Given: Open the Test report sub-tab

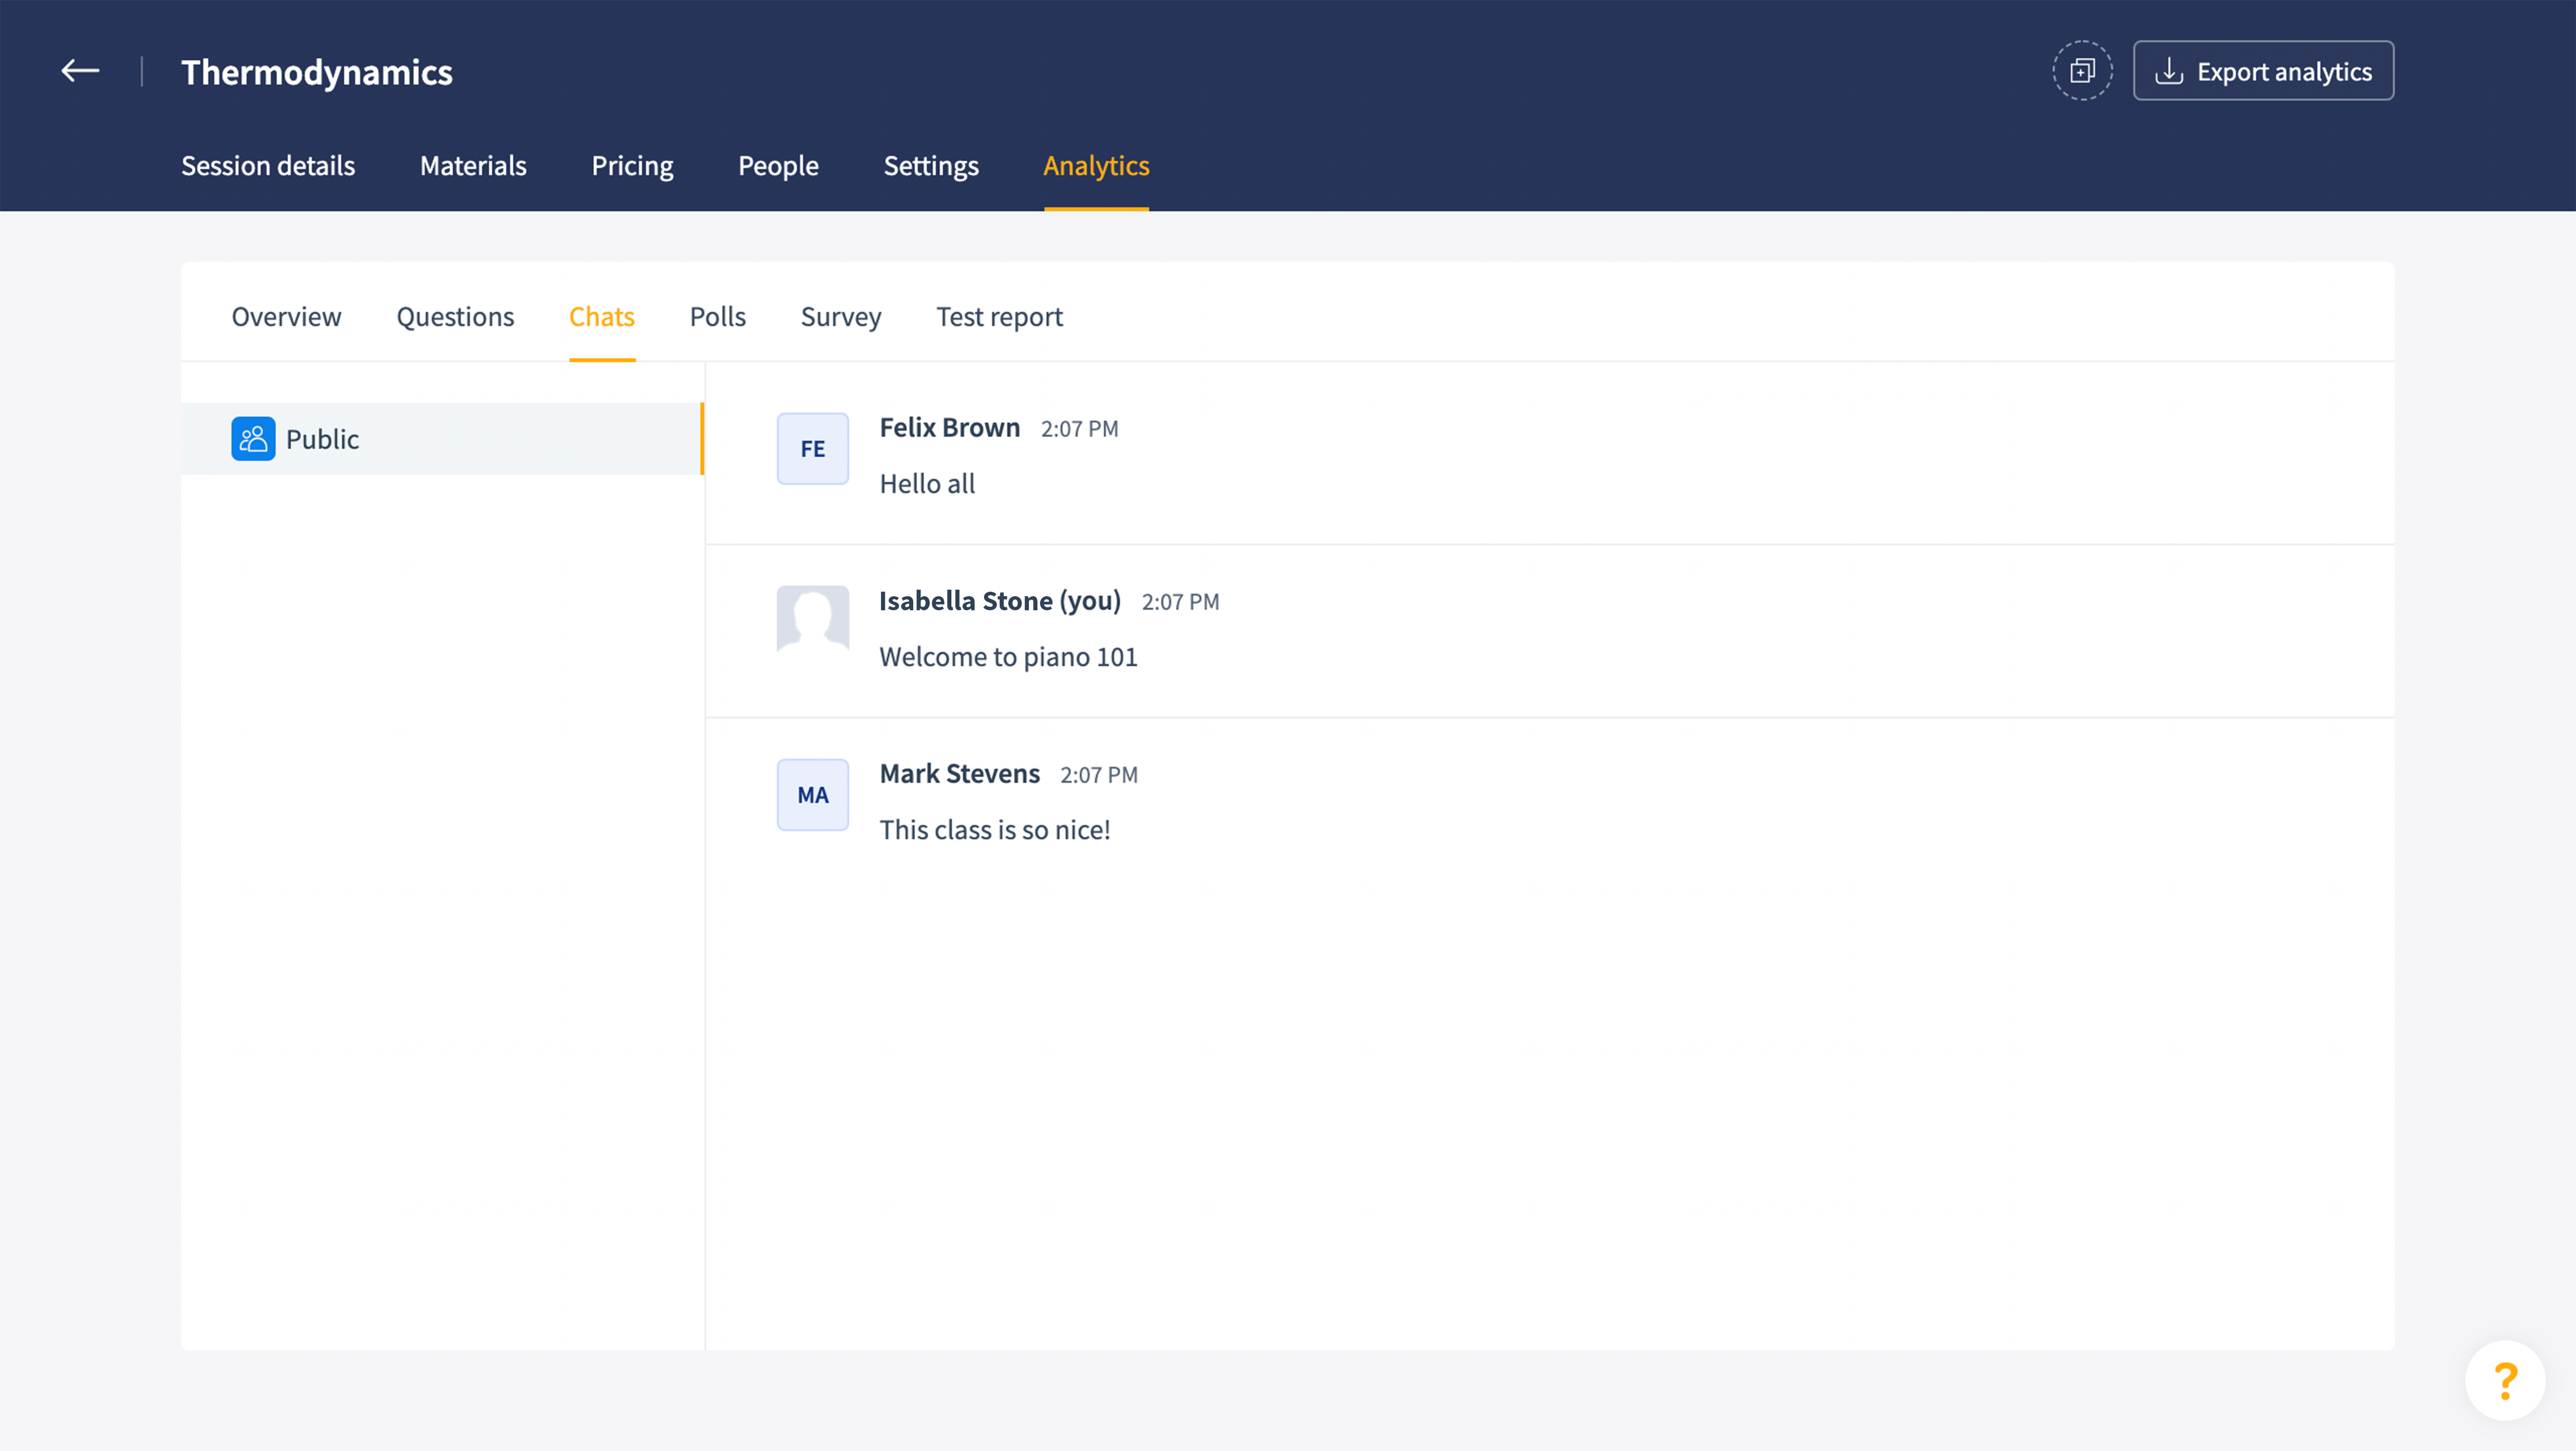Looking at the screenshot, I should [x=999, y=317].
